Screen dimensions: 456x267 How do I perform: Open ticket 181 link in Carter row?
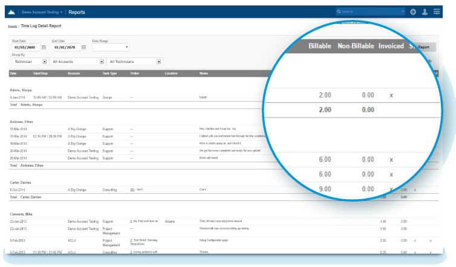(132, 190)
